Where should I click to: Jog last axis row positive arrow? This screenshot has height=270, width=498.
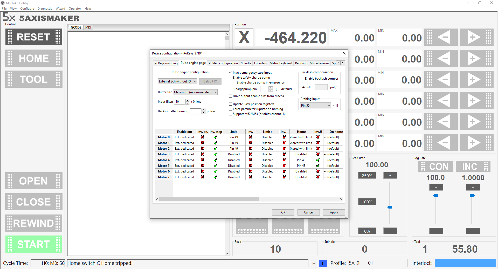pos(477,143)
